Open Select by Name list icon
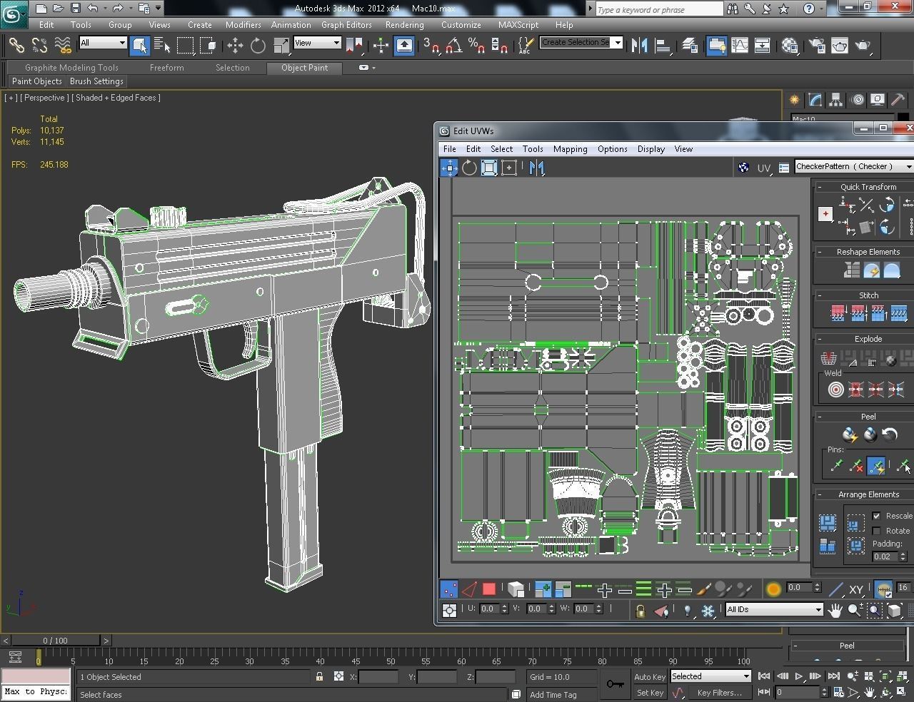The image size is (914, 702). click(162, 46)
